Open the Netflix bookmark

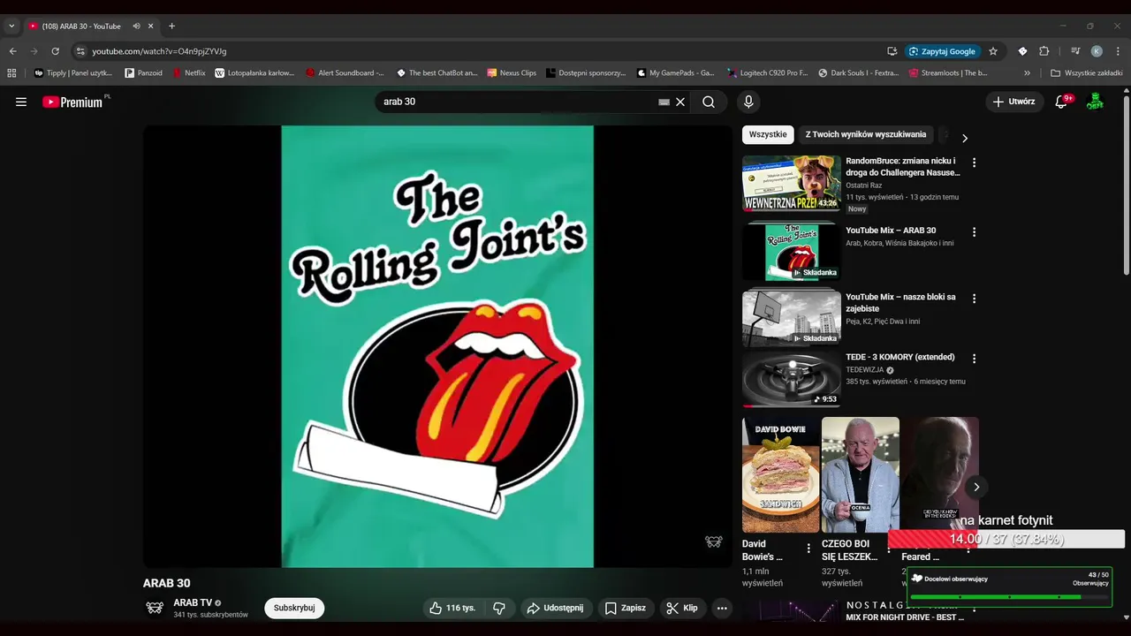pos(189,73)
